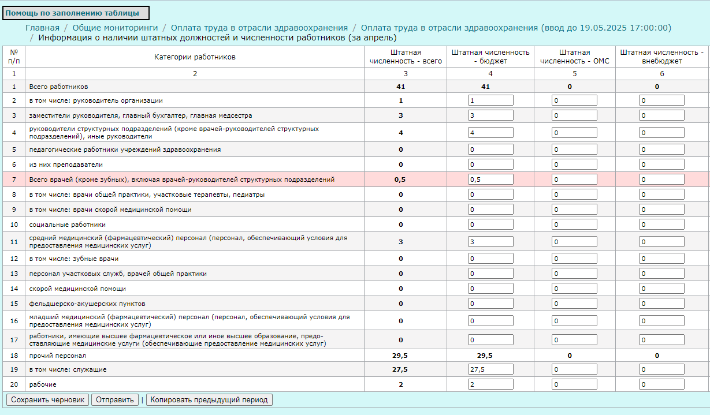Click budget field for 'средний медицинский персонал' row
710x415 pixels.
pos(490,242)
